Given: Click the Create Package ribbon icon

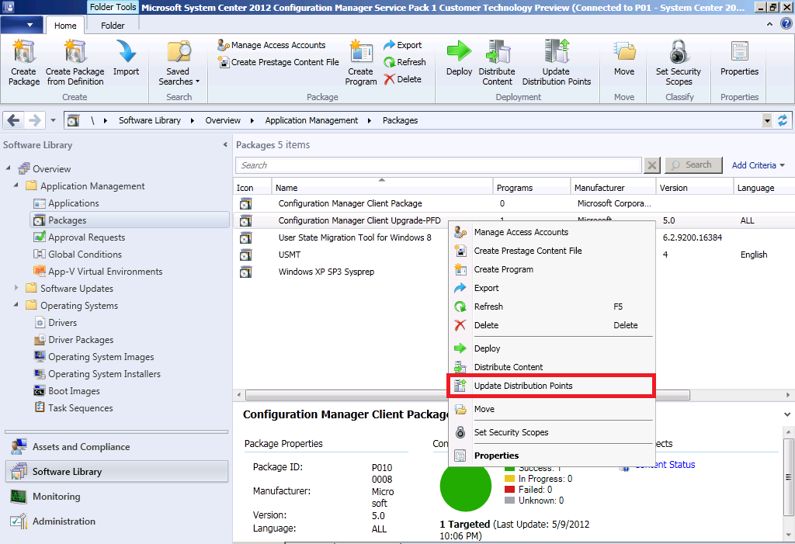Looking at the screenshot, I should 24,52.
